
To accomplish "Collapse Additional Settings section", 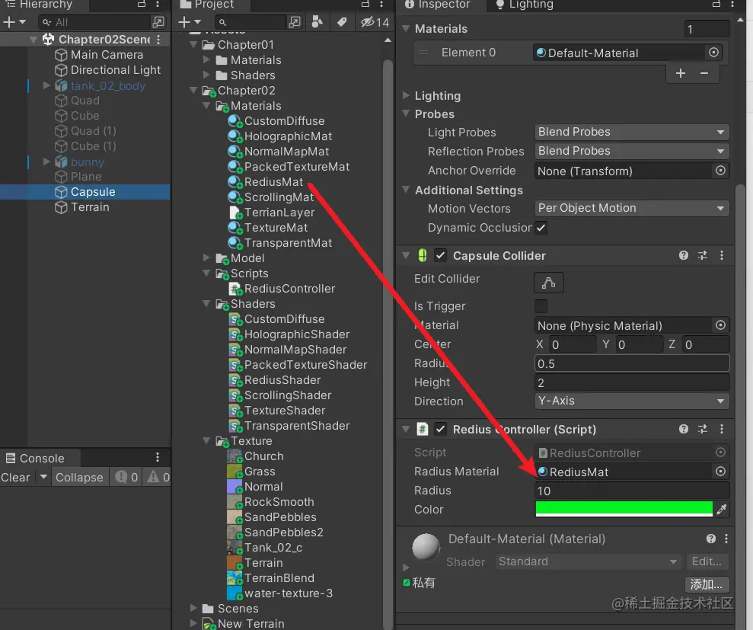I will pyautogui.click(x=406, y=190).
